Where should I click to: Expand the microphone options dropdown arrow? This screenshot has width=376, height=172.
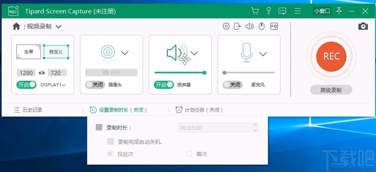[263, 54]
